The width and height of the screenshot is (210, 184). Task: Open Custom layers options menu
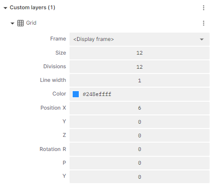click(x=203, y=7)
